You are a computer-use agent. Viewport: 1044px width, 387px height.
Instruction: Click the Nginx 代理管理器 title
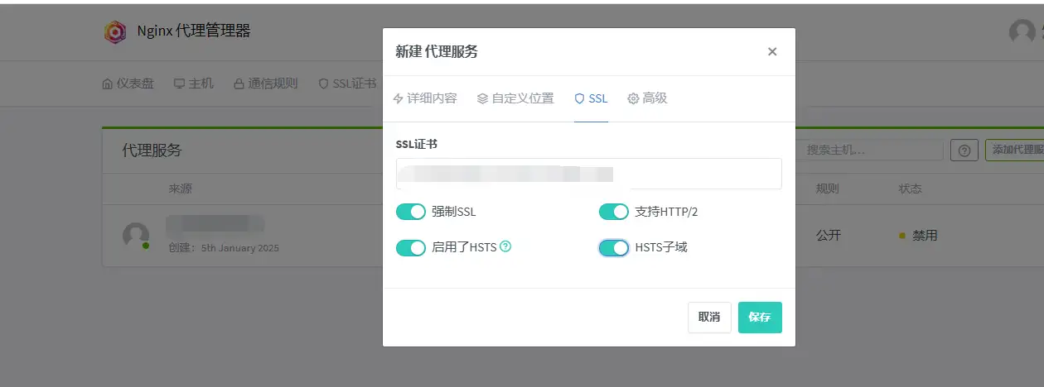(193, 31)
